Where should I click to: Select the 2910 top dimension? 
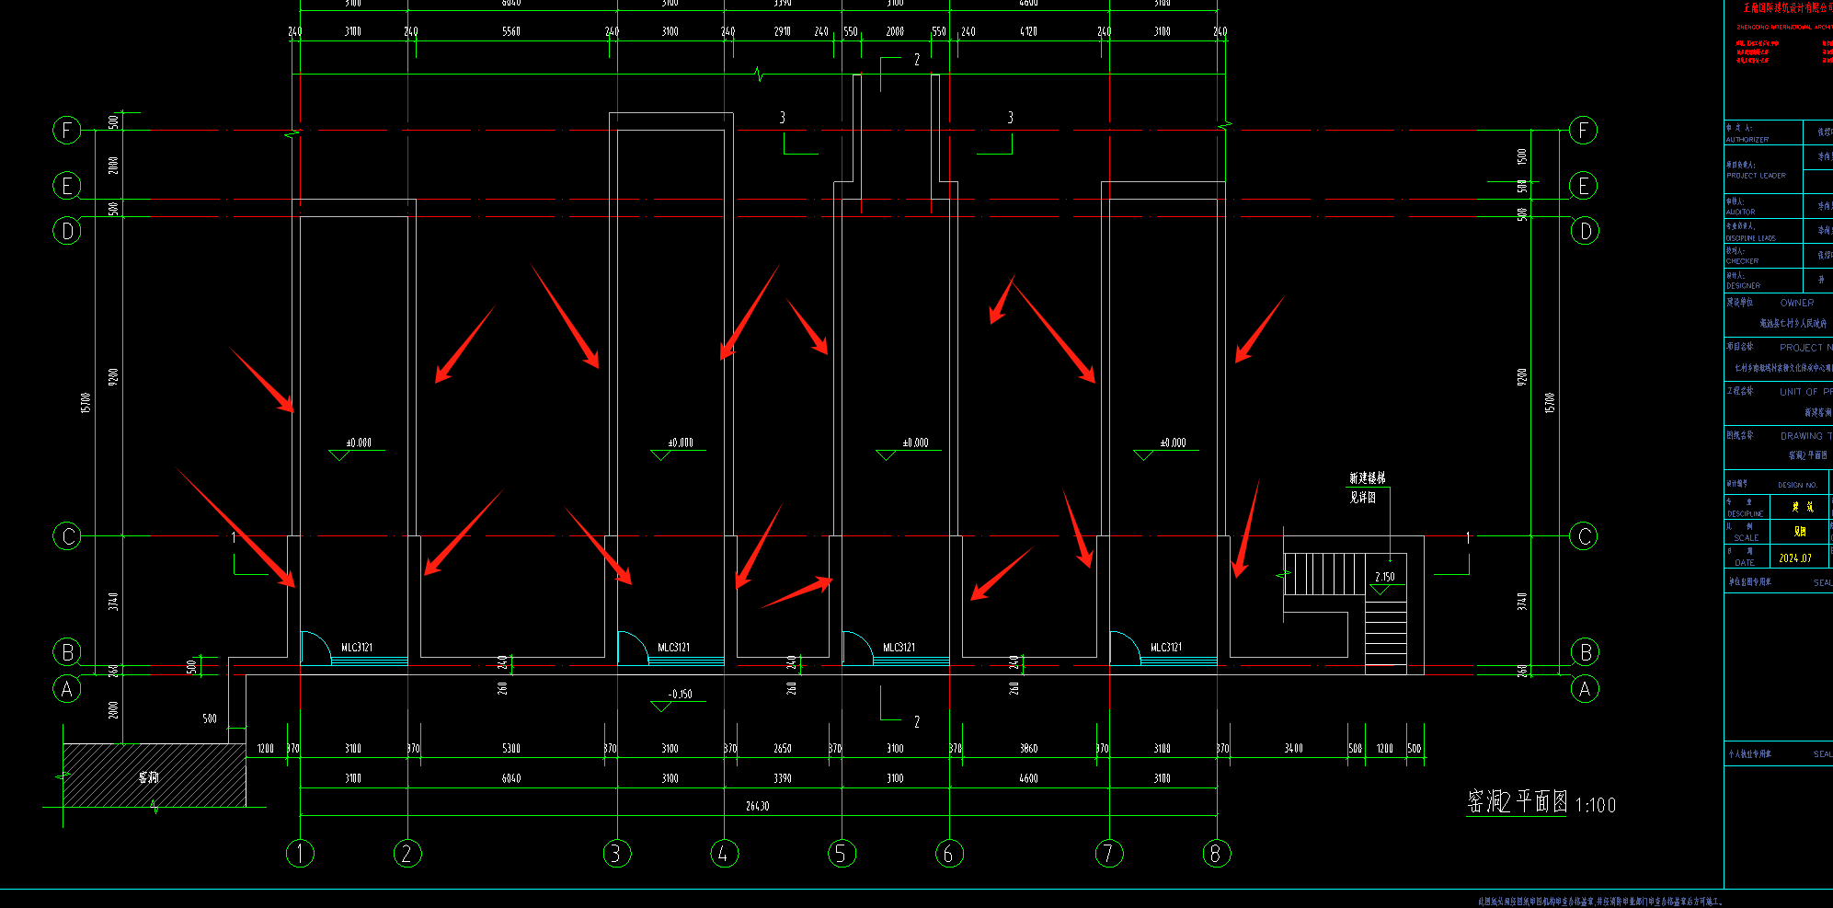point(783,31)
